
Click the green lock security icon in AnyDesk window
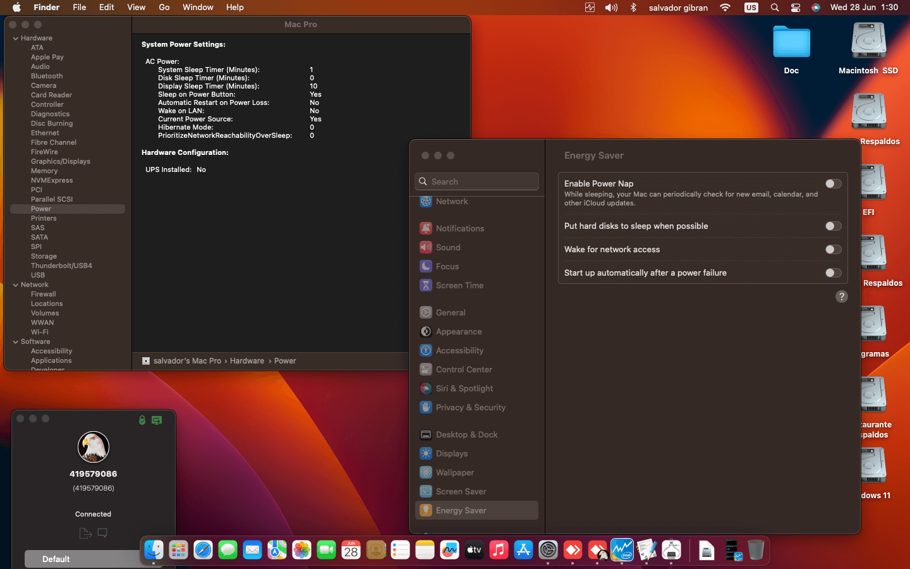(142, 420)
